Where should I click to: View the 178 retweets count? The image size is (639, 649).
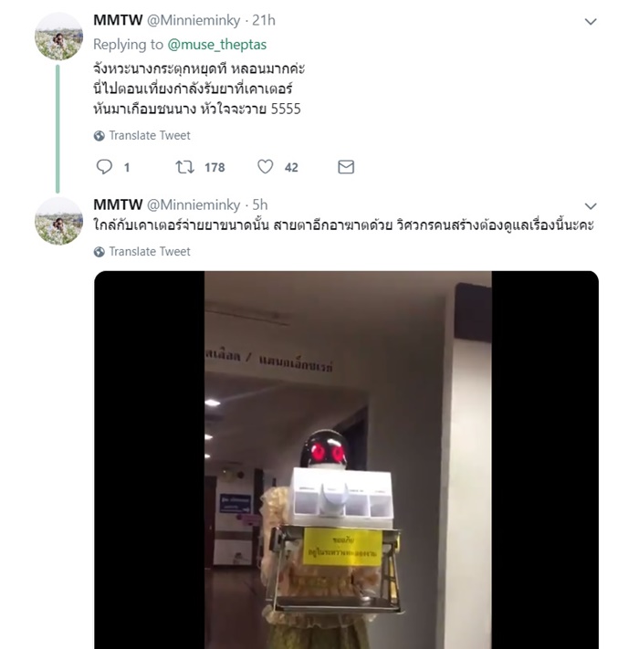215,168
